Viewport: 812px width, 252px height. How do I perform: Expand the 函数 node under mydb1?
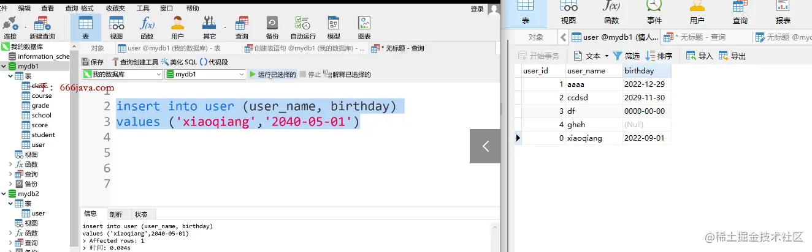coord(10,164)
